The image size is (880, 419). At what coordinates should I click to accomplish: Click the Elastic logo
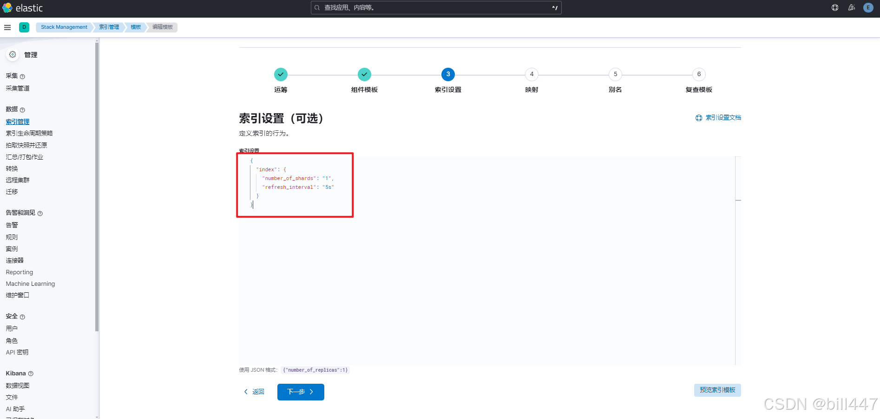pos(22,8)
